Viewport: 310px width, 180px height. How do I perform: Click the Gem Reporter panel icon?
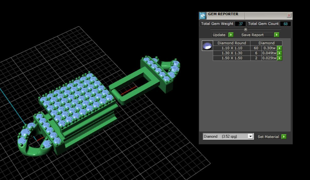coord(202,15)
